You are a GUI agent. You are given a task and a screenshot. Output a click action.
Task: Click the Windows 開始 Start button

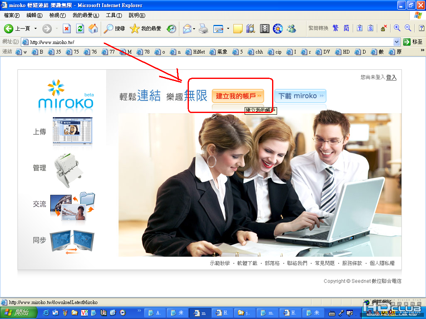[x=18, y=313]
